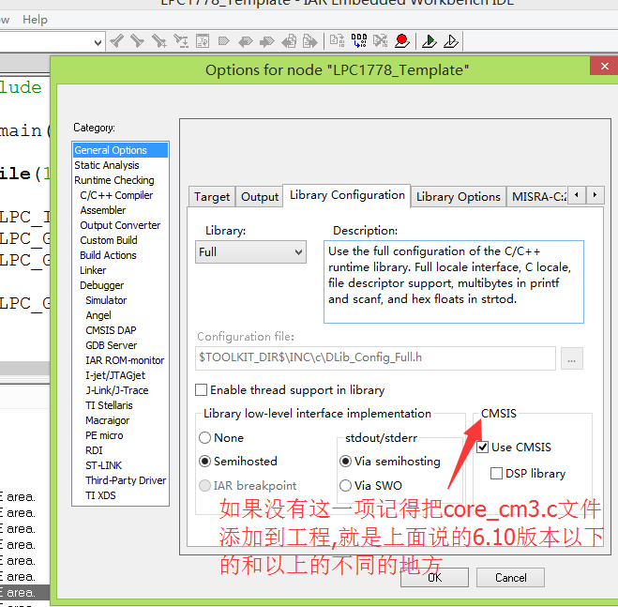This screenshot has height=607, width=618.
Task: Click the Compile toolbar icon
Action: [337, 40]
